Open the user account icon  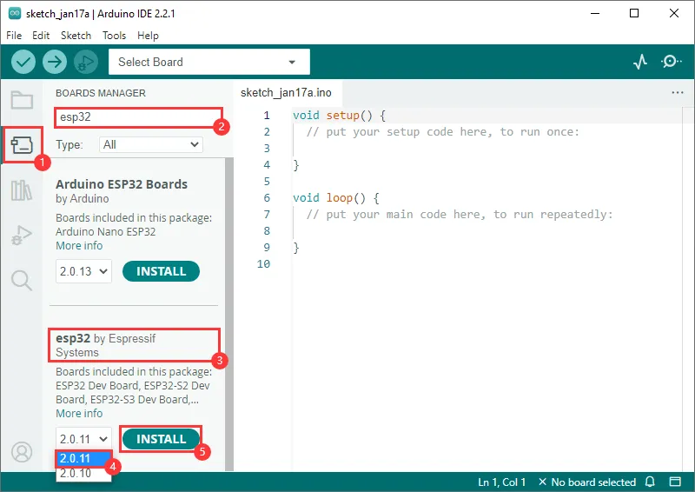pyautogui.click(x=22, y=452)
